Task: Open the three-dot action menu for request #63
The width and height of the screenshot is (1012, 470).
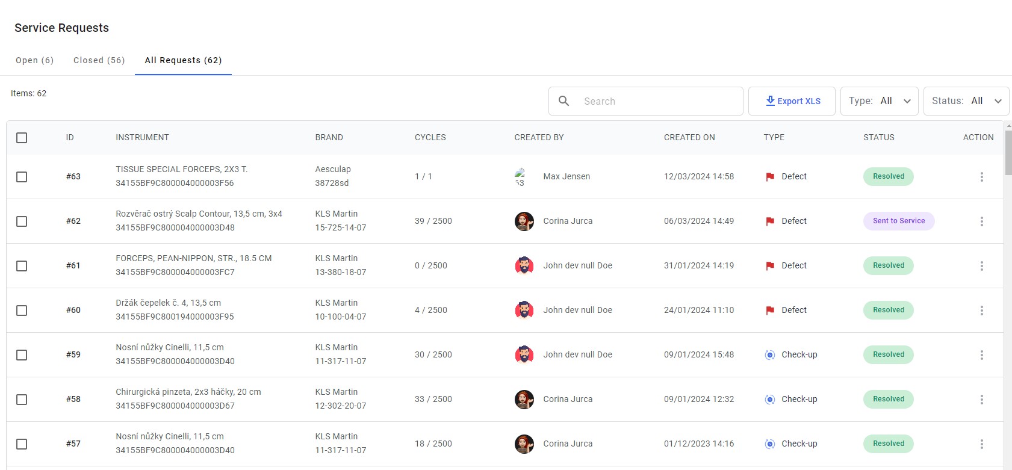Action: point(981,177)
